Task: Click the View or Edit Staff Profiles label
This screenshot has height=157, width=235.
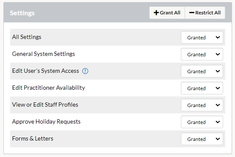Action: click(45, 105)
